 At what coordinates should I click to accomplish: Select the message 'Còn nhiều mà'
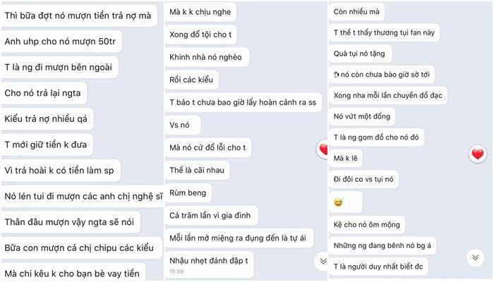[357, 12]
